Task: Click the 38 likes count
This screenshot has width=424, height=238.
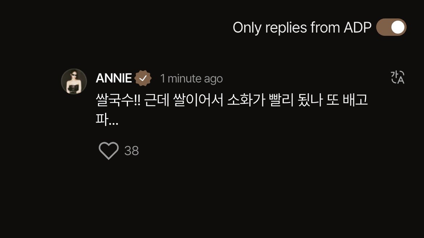Action: point(132,151)
